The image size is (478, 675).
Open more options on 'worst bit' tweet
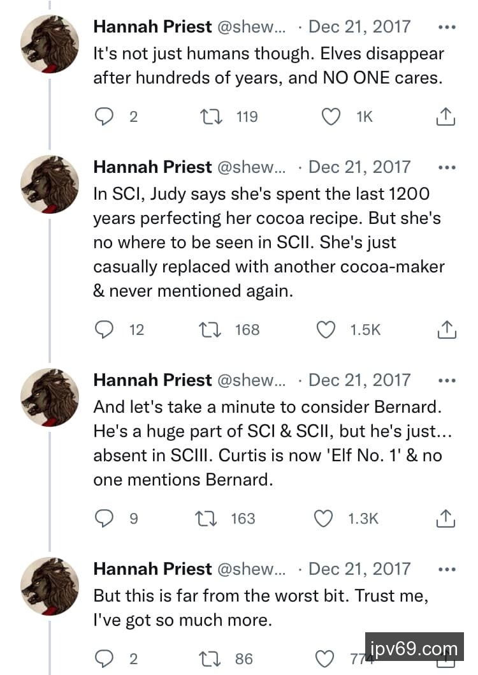coord(447,570)
